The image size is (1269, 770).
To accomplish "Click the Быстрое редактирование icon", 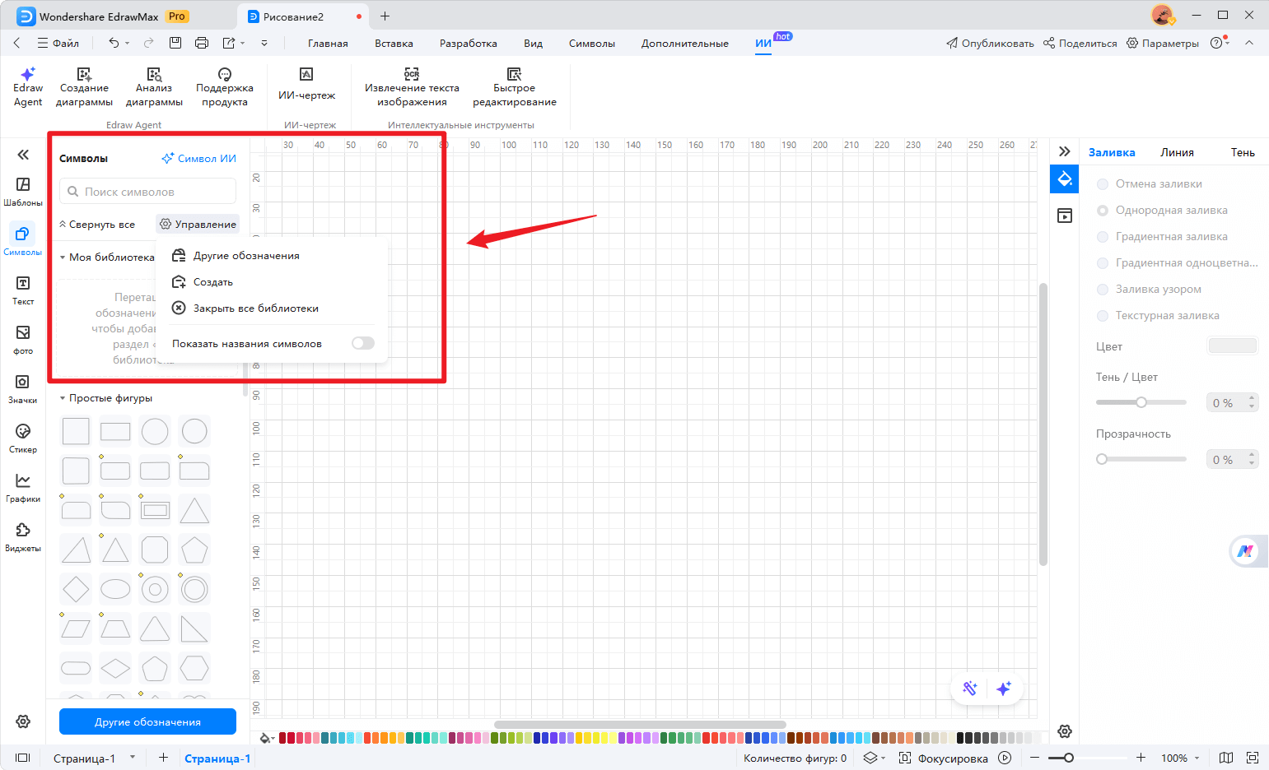I will pos(514,75).
